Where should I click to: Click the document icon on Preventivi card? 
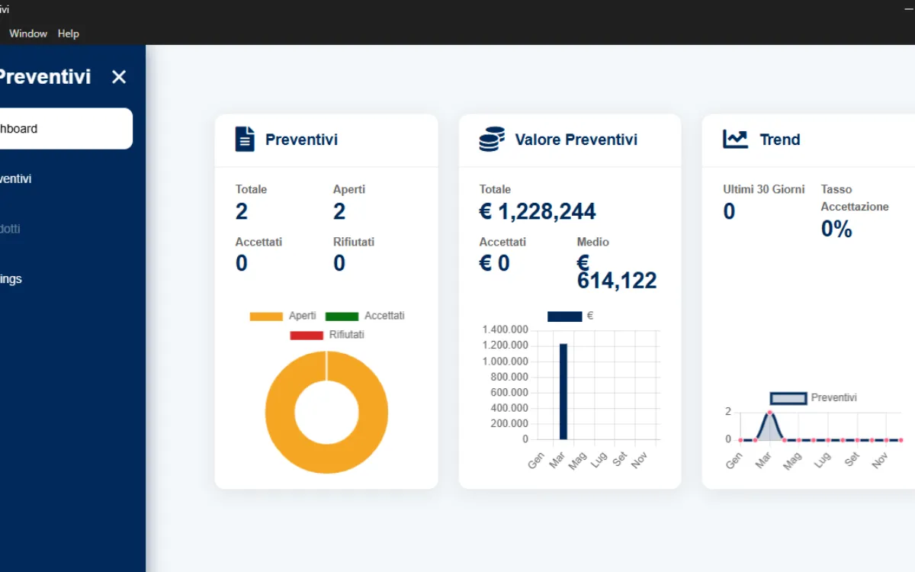(x=245, y=140)
